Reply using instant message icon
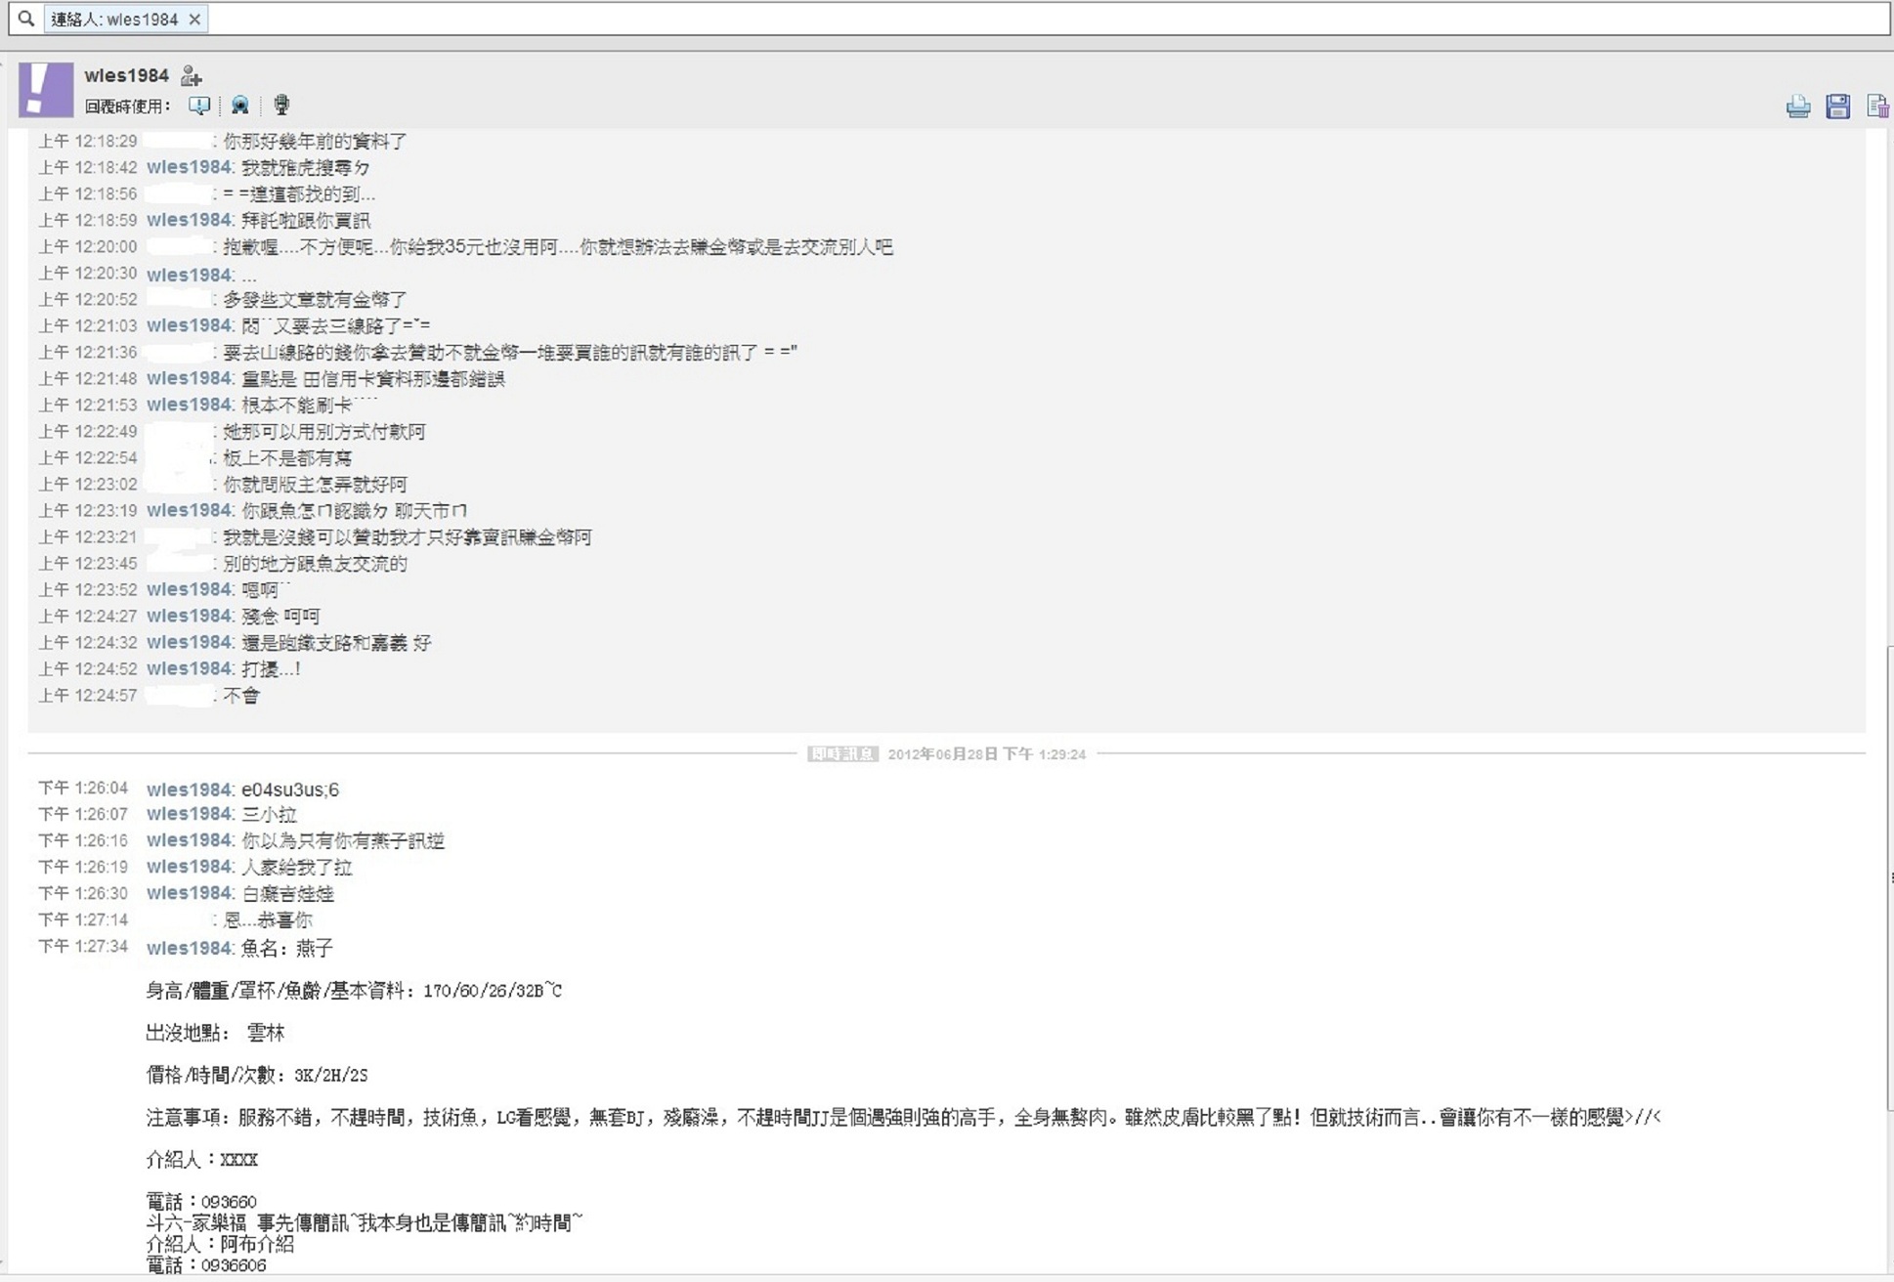The image size is (1894, 1282). [x=198, y=105]
